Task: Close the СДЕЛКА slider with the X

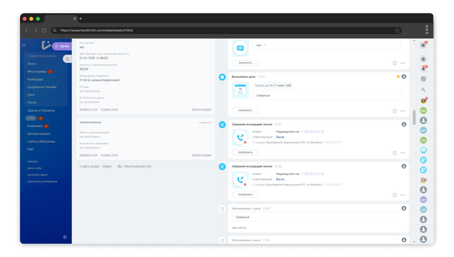Action: (x=56, y=46)
